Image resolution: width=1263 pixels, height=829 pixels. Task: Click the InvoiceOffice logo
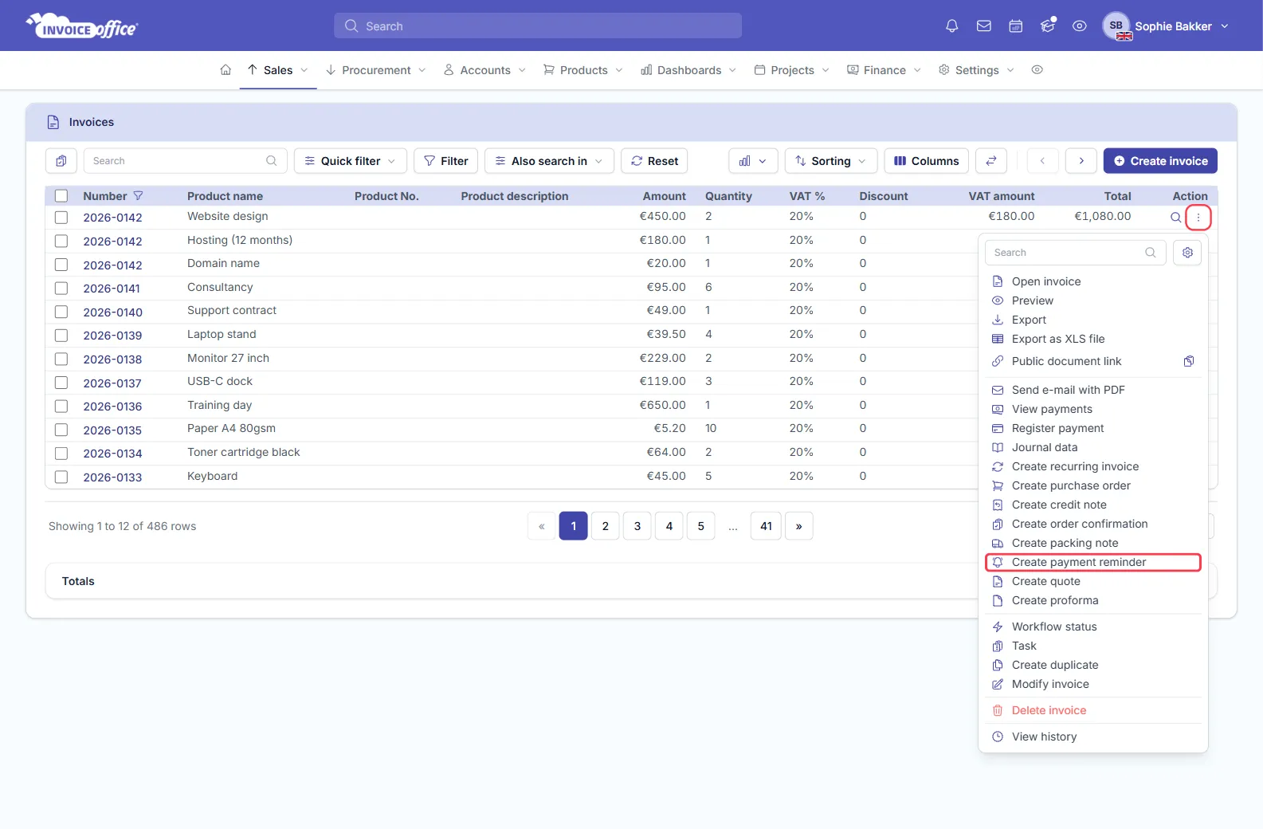81,26
